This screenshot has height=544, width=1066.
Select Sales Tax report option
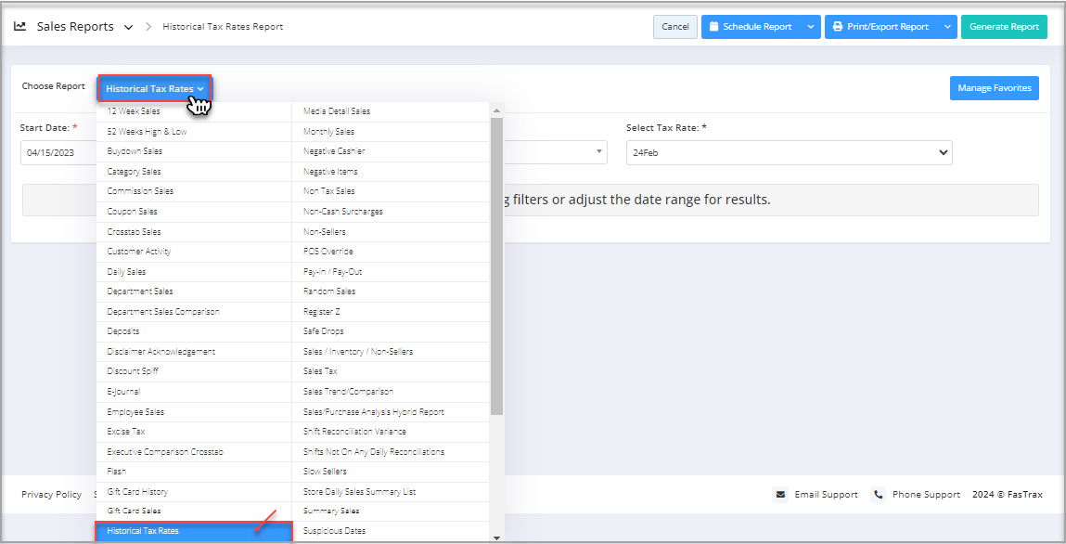point(320,371)
